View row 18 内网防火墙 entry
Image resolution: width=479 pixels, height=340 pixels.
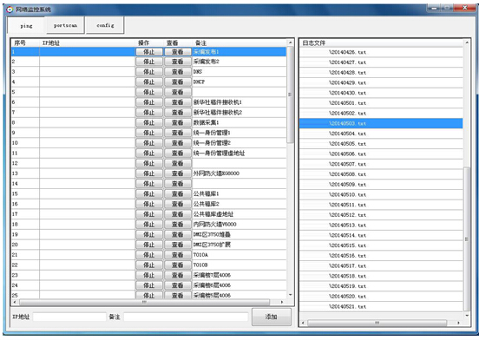pos(178,225)
